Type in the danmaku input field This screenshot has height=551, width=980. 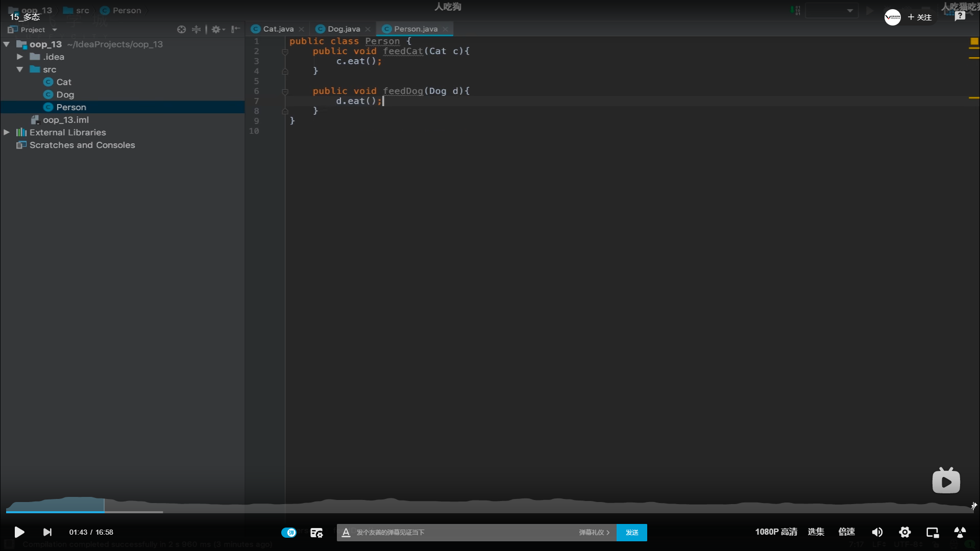(x=459, y=532)
